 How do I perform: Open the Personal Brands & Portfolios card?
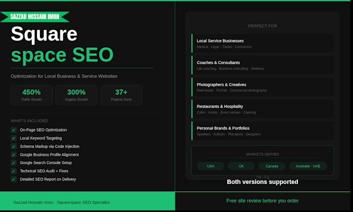click(263, 131)
